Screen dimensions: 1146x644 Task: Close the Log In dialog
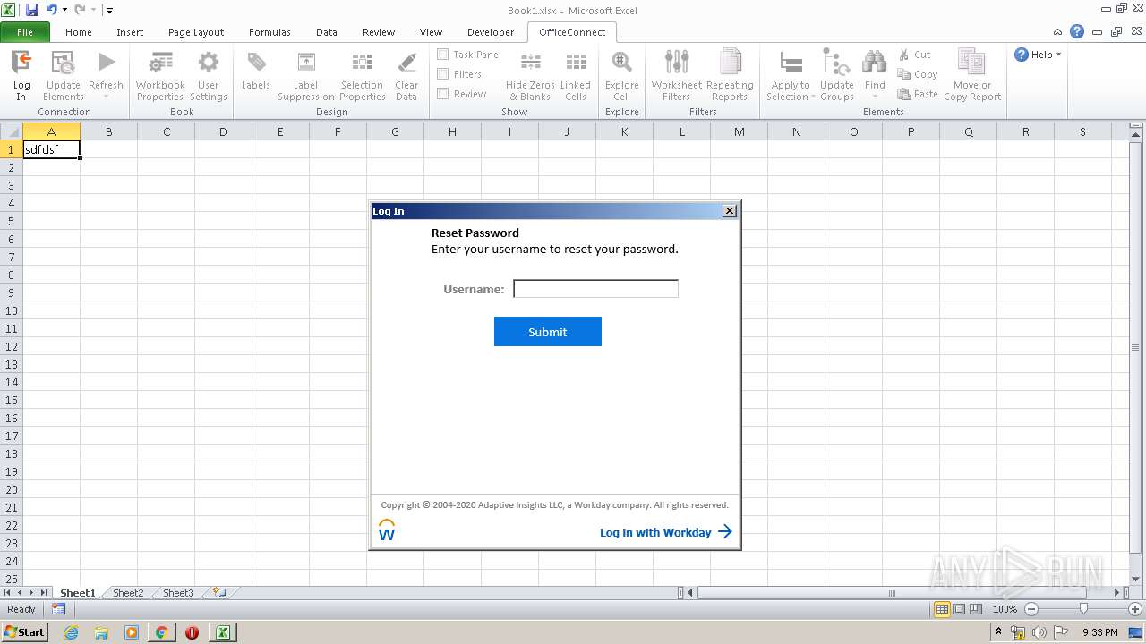[730, 211]
